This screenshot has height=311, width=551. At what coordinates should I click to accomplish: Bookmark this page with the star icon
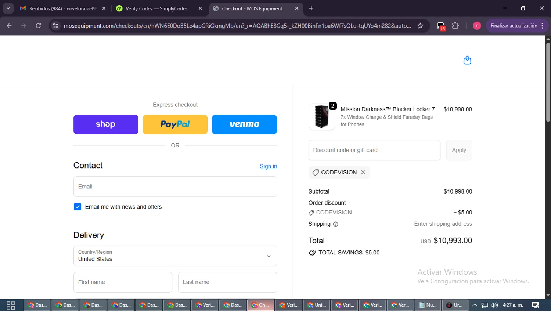click(420, 26)
